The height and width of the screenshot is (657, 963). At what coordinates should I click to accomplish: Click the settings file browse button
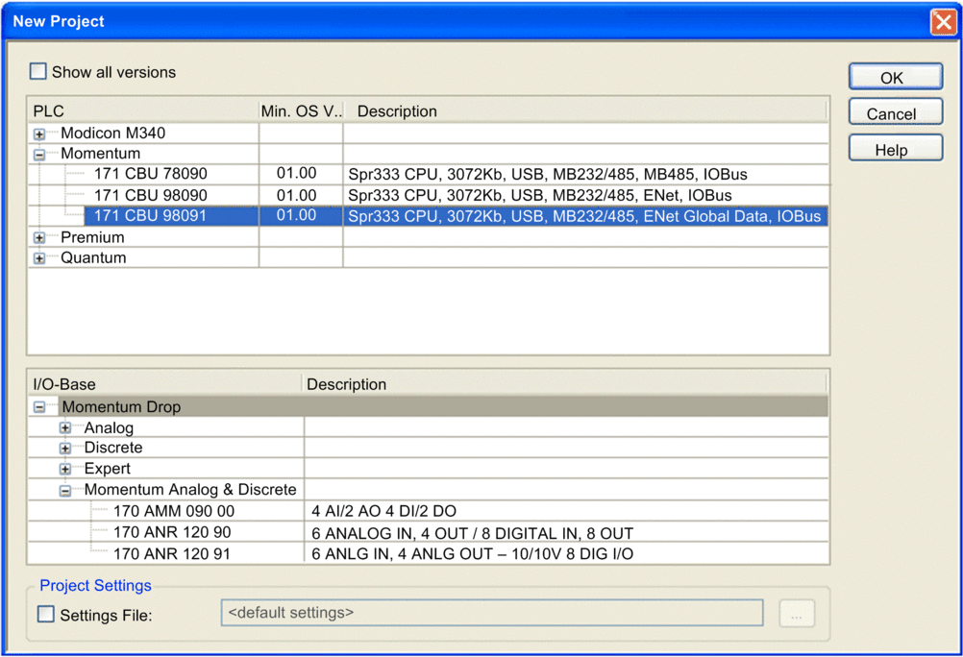[797, 614]
